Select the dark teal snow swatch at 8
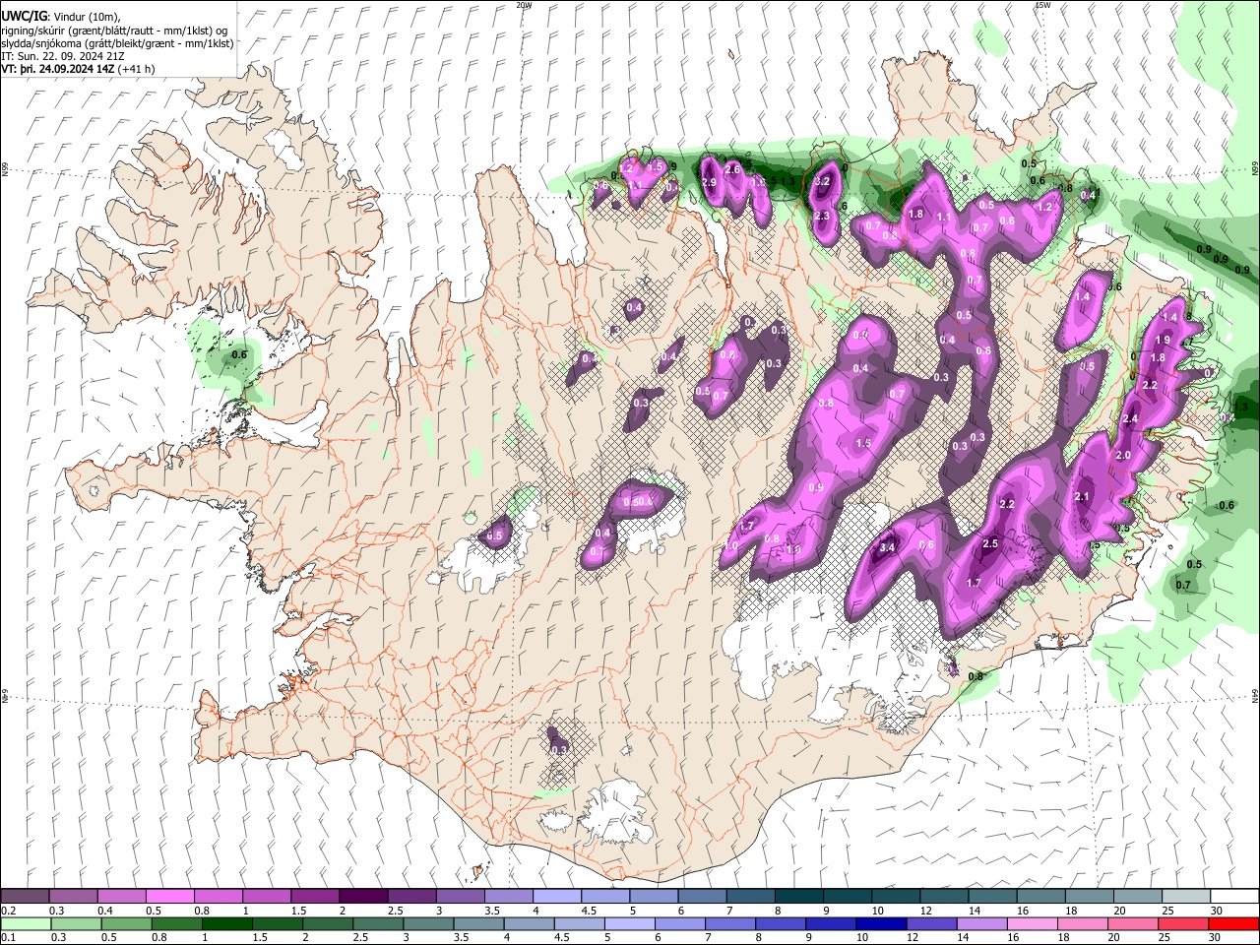The height and width of the screenshot is (945, 1260). coord(797,897)
